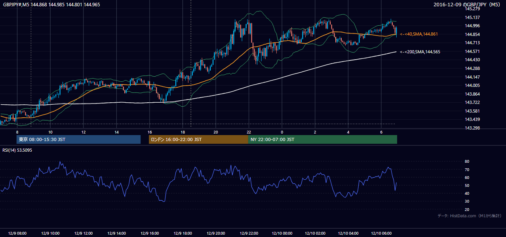
Task: Click the RSI scale value 40
Action: (x=467, y=193)
